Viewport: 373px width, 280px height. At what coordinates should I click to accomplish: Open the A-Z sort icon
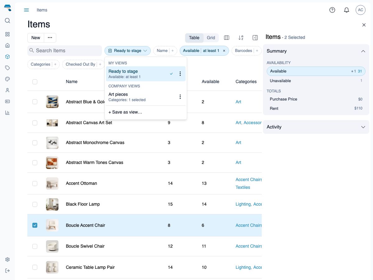241,38
